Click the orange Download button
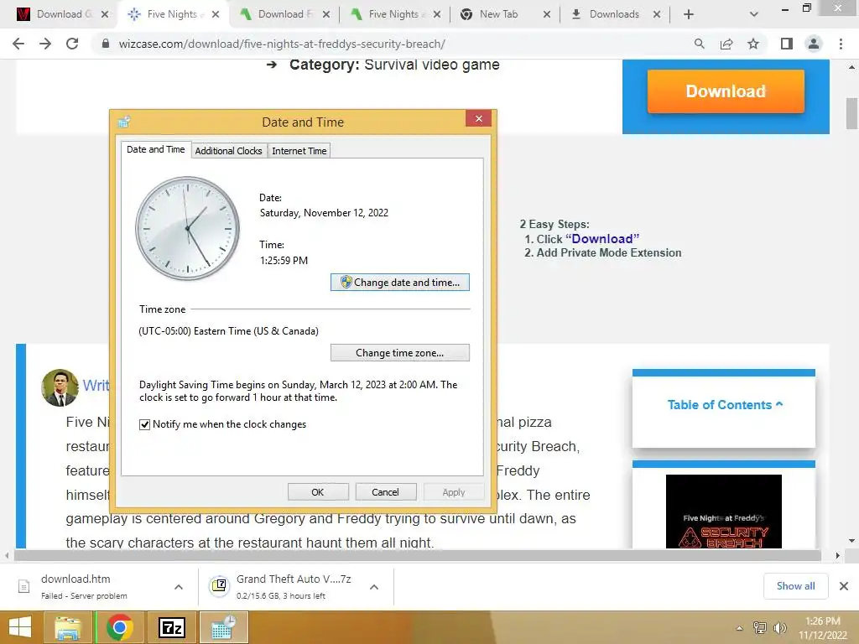The width and height of the screenshot is (859, 644). pos(726,91)
